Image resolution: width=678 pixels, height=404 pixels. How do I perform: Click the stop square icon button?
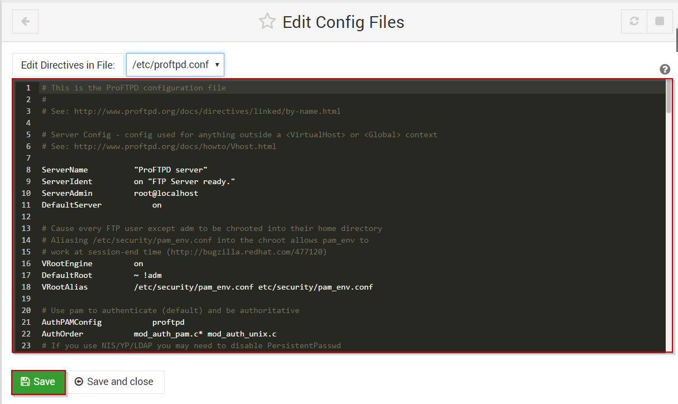(660, 22)
